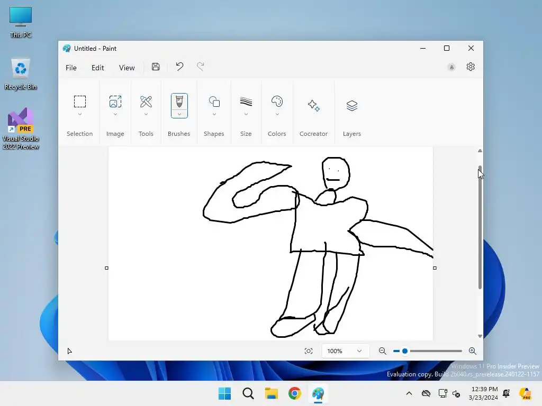Expand the Image dropdown chevron
The height and width of the screenshot is (406, 542).
click(x=115, y=114)
